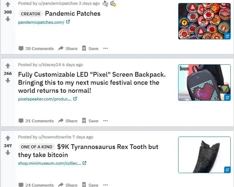Save the LED Pixel Backpack post
Image resolution: width=234 pixels, height=187 pixels.
point(90,121)
